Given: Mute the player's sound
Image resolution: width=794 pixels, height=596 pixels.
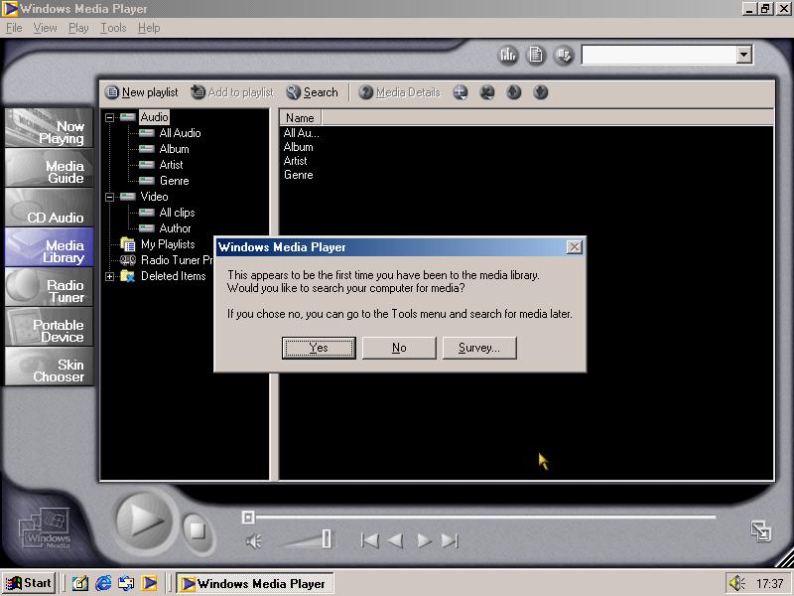Looking at the screenshot, I should pyautogui.click(x=254, y=541).
